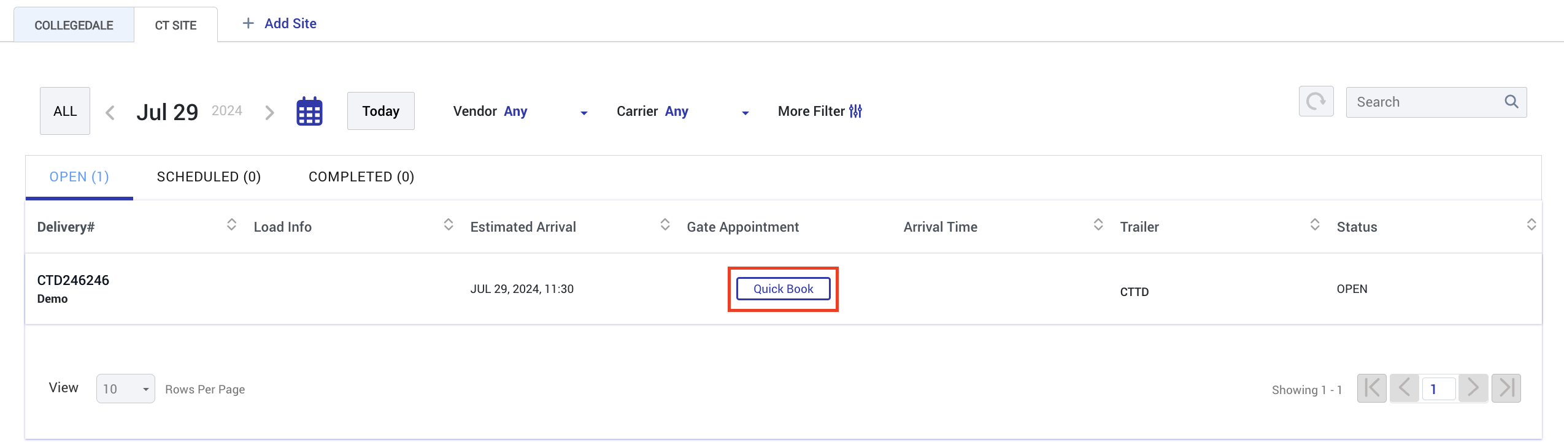Jump to last page icon

1506,388
